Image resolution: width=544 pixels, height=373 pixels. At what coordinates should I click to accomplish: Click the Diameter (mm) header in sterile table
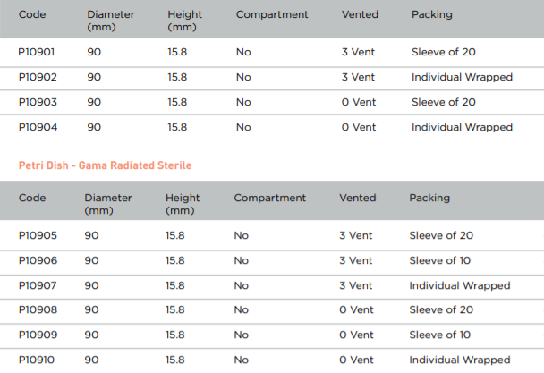(x=108, y=204)
